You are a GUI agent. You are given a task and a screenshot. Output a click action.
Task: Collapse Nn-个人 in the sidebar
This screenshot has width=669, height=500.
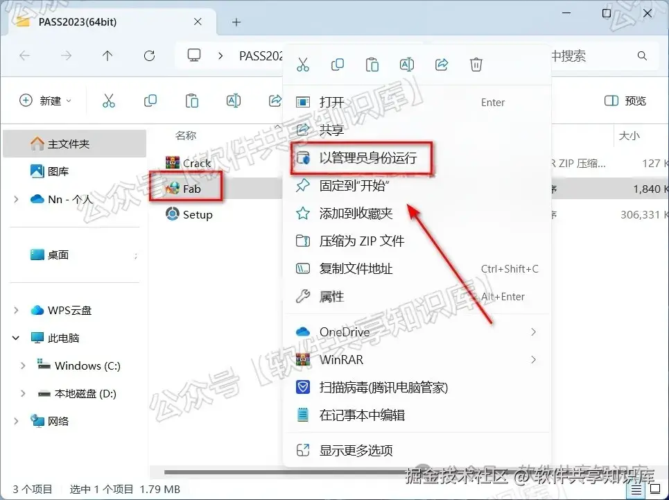click(x=15, y=198)
